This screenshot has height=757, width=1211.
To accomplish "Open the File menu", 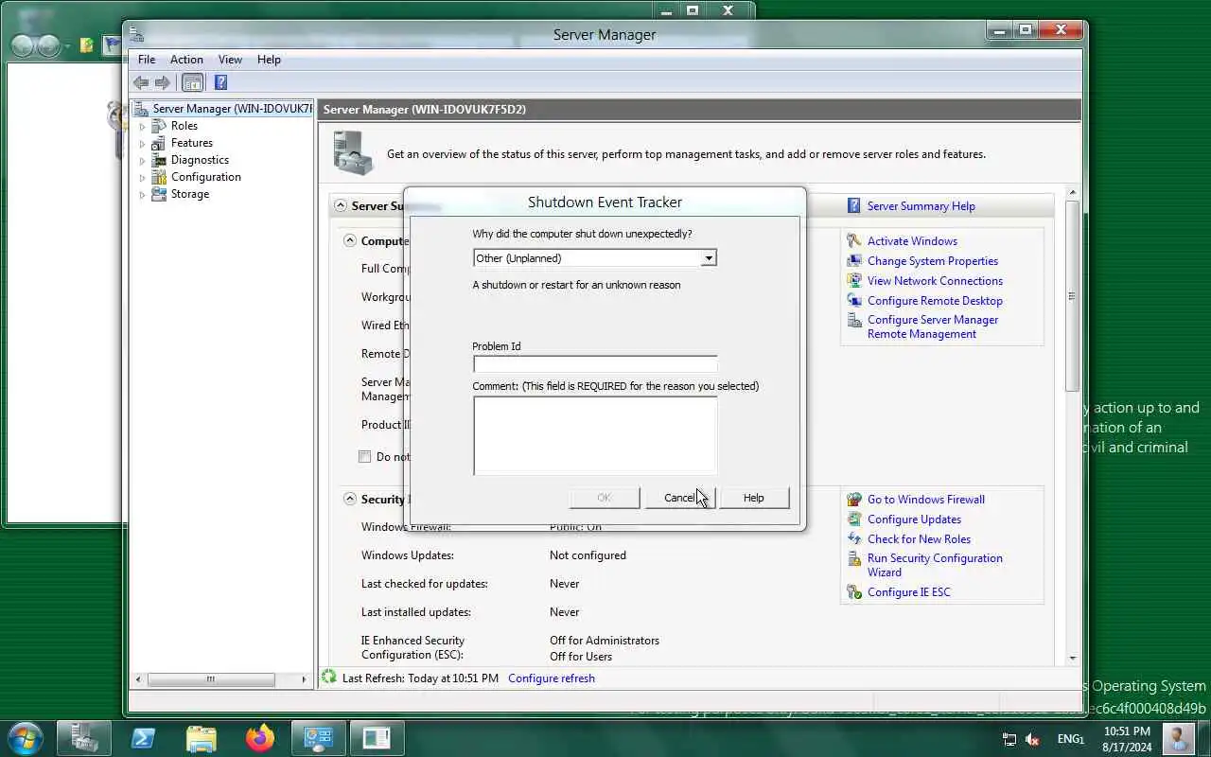I will [147, 59].
